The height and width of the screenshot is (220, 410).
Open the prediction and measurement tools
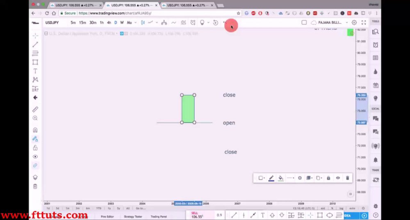tap(35, 89)
